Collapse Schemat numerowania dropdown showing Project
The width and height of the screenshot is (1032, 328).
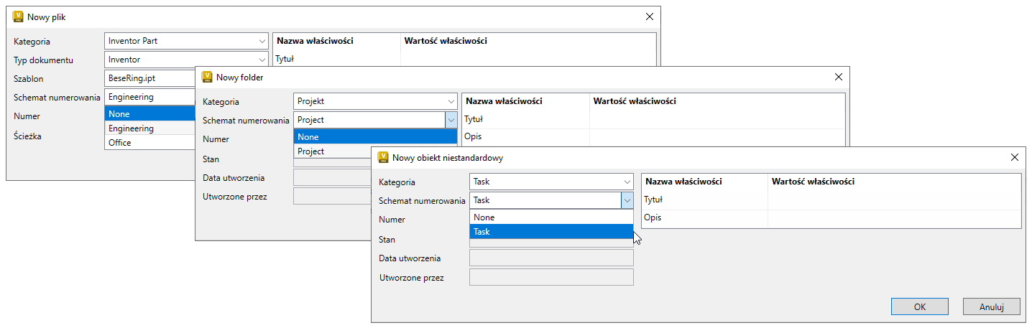click(451, 121)
